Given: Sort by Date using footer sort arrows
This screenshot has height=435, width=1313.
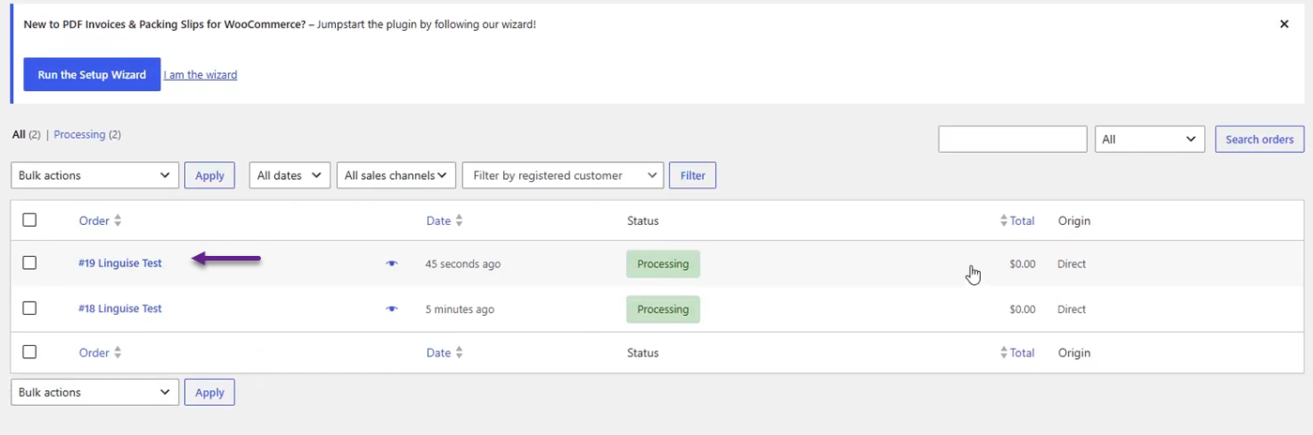Looking at the screenshot, I should 459,353.
